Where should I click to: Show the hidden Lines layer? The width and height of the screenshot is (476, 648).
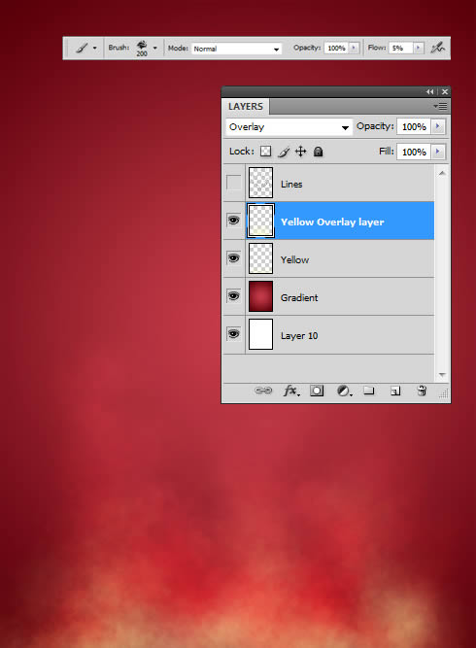233,183
